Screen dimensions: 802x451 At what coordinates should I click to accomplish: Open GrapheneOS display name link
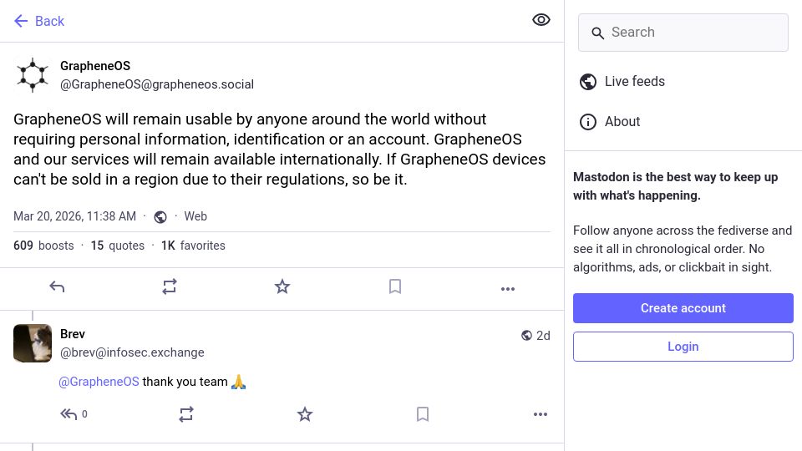[x=95, y=66]
